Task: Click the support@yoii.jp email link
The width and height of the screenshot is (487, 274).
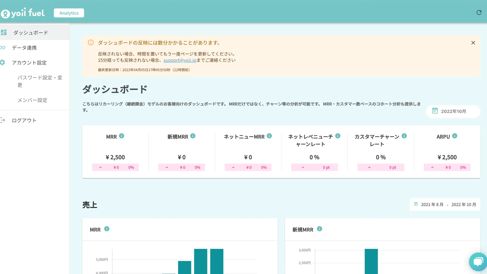Action: (180, 60)
